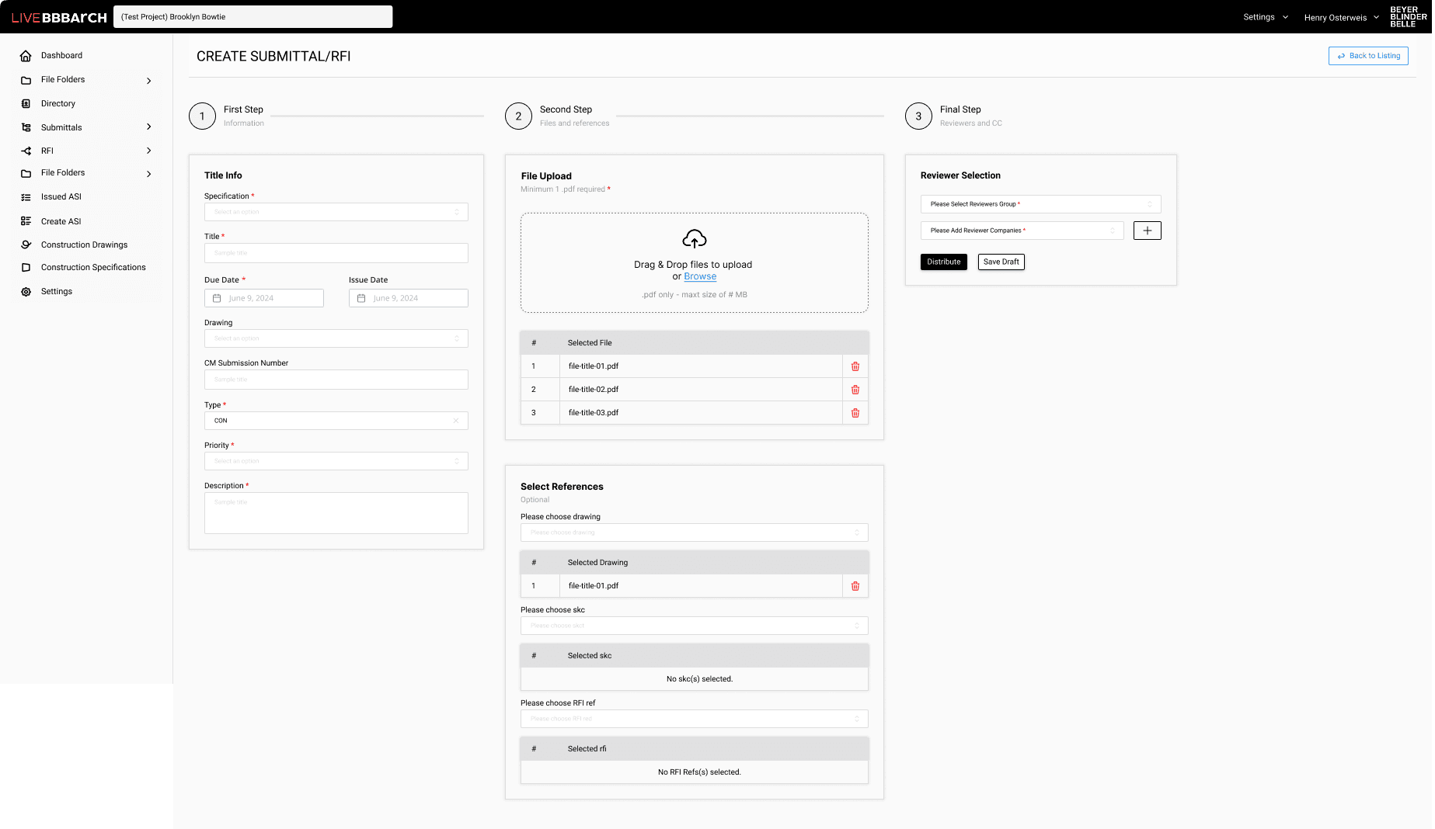Open the Specification dropdown
1435x829 pixels.
pyautogui.click(x=336, y=212)
